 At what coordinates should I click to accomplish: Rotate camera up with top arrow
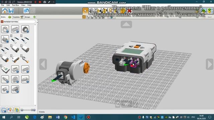126,24
